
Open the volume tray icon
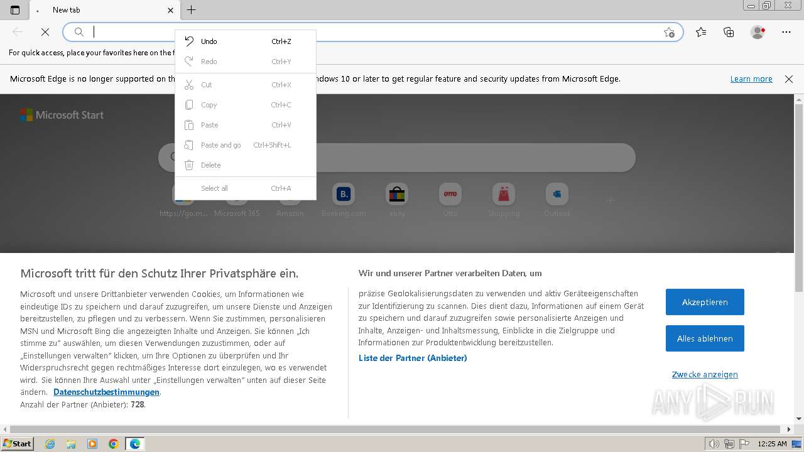pyautogui.click(x=714, y=444)
